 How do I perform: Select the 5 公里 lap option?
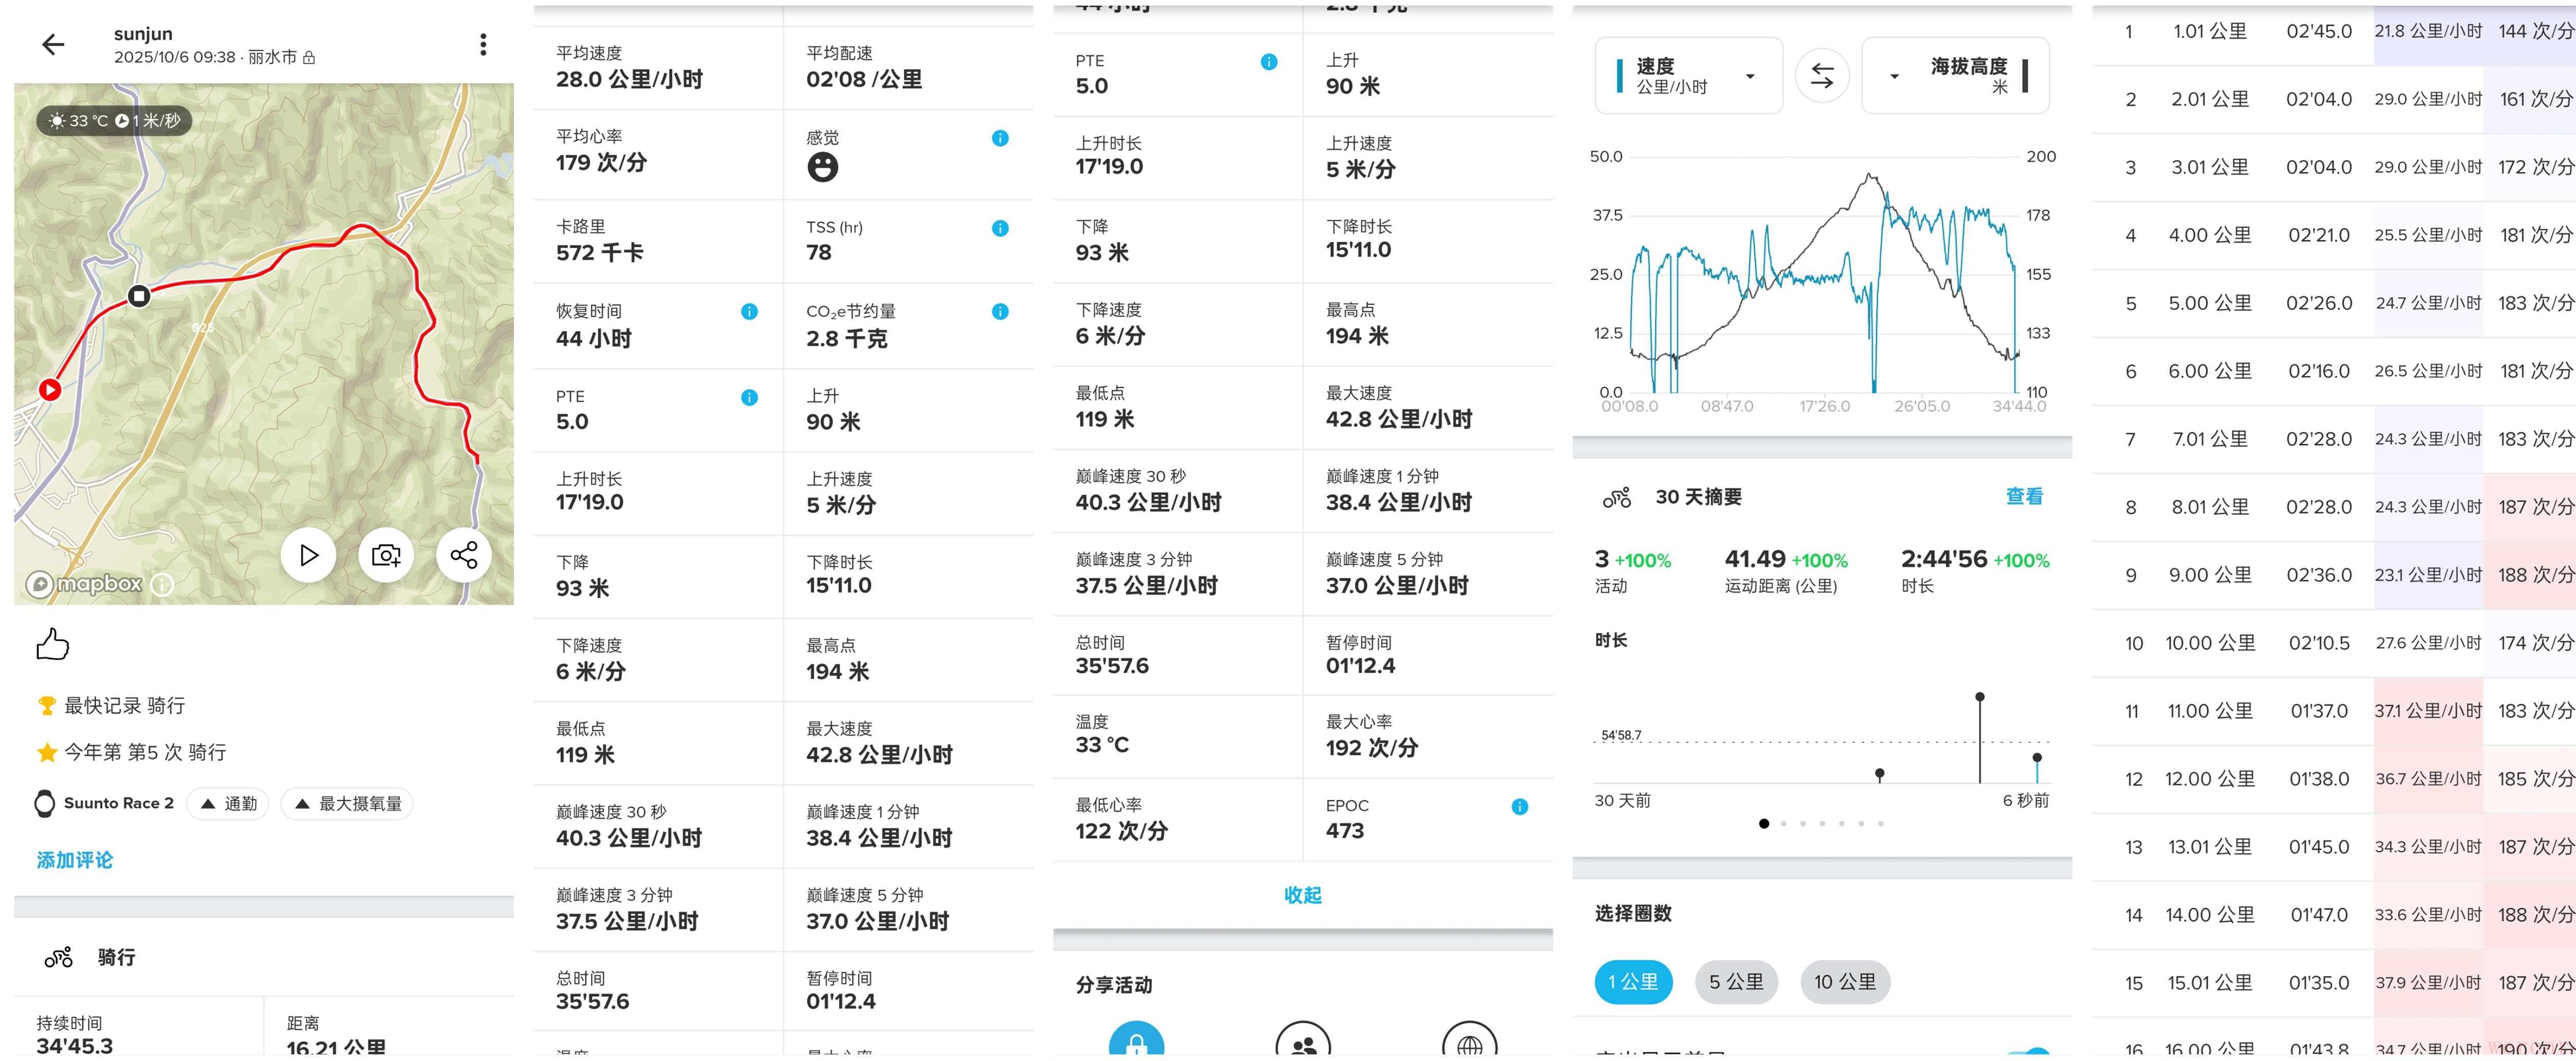[1736, 982]
